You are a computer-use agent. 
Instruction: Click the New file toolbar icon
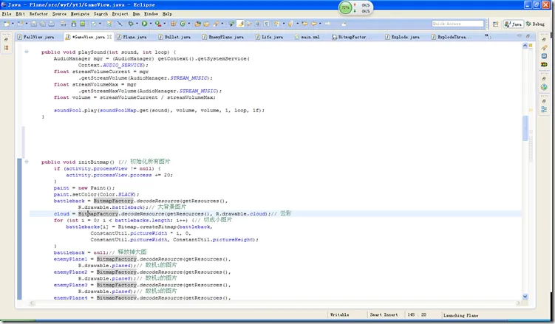[7, 24]
